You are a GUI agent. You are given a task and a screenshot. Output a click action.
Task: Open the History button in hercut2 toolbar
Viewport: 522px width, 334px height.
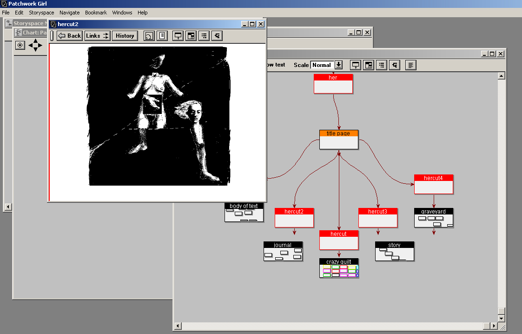tap(125, 36)
